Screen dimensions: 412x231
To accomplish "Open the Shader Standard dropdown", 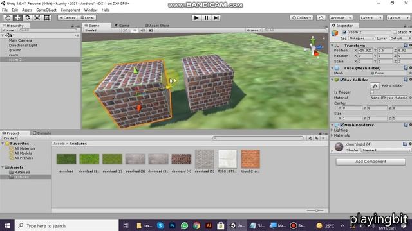I will (x=386, y=150).
